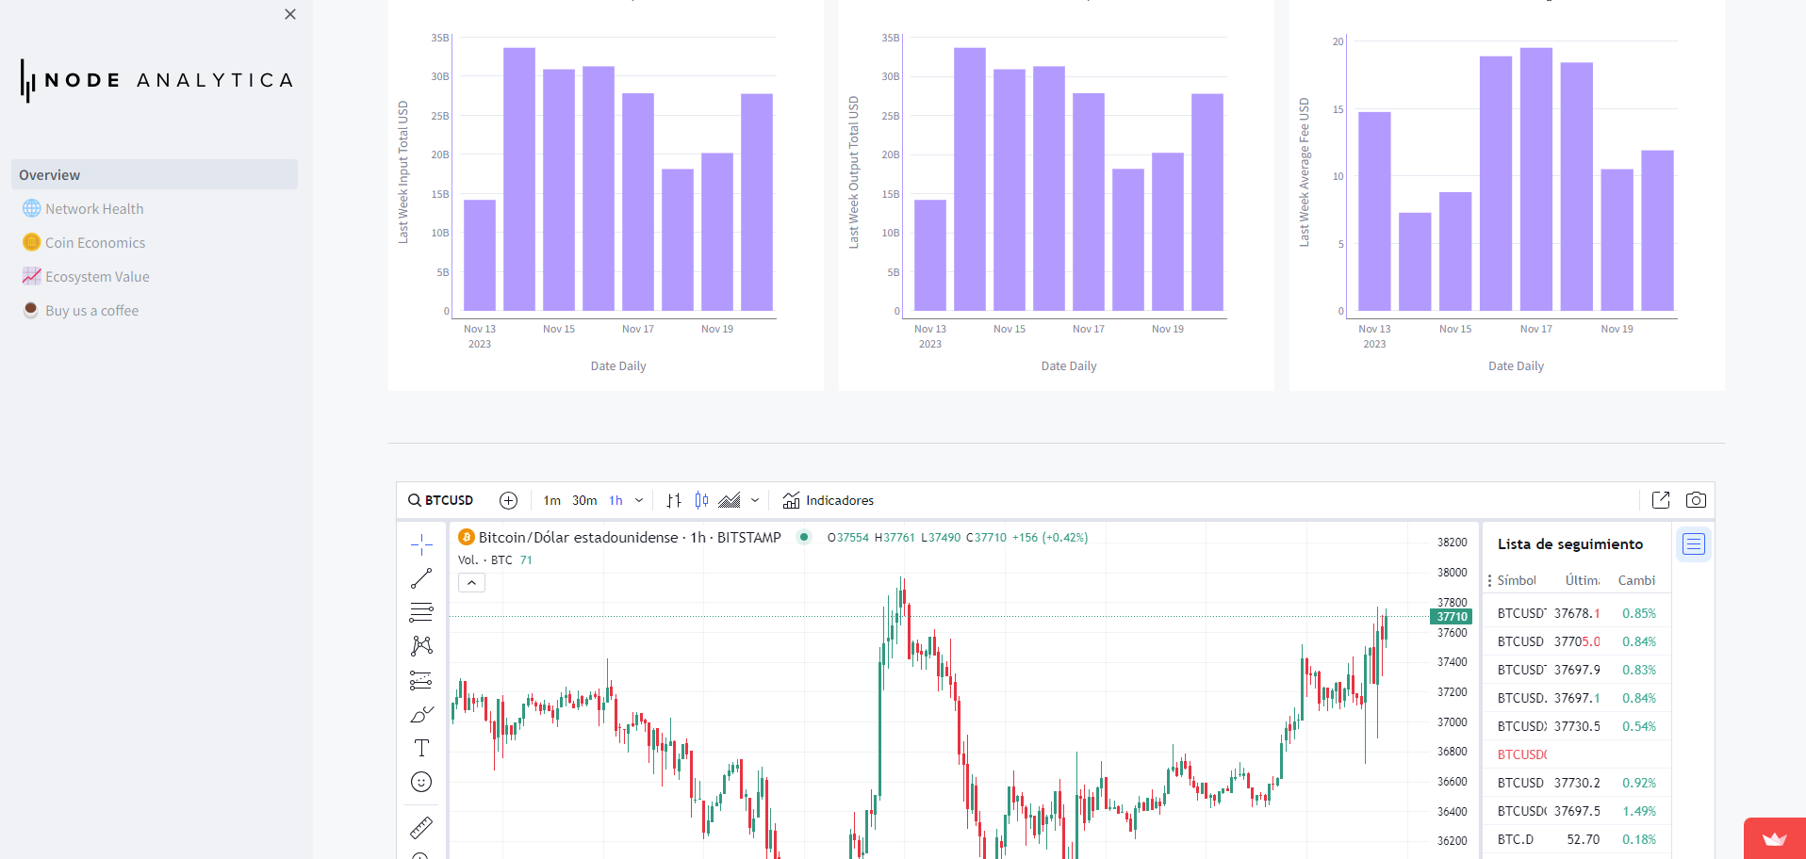
Task: Click the BTCUSD symbol search
Action: coord(441,500)
